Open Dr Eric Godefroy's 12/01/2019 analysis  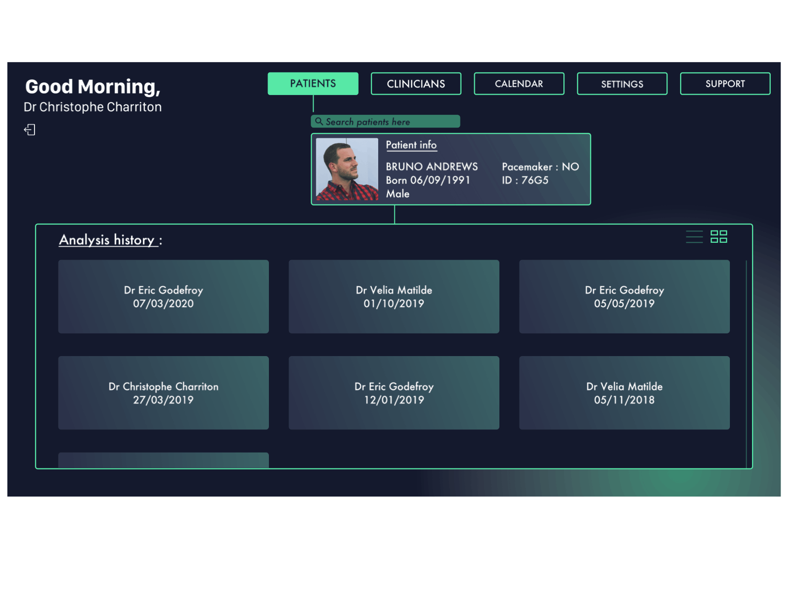[x=393, y=393]
